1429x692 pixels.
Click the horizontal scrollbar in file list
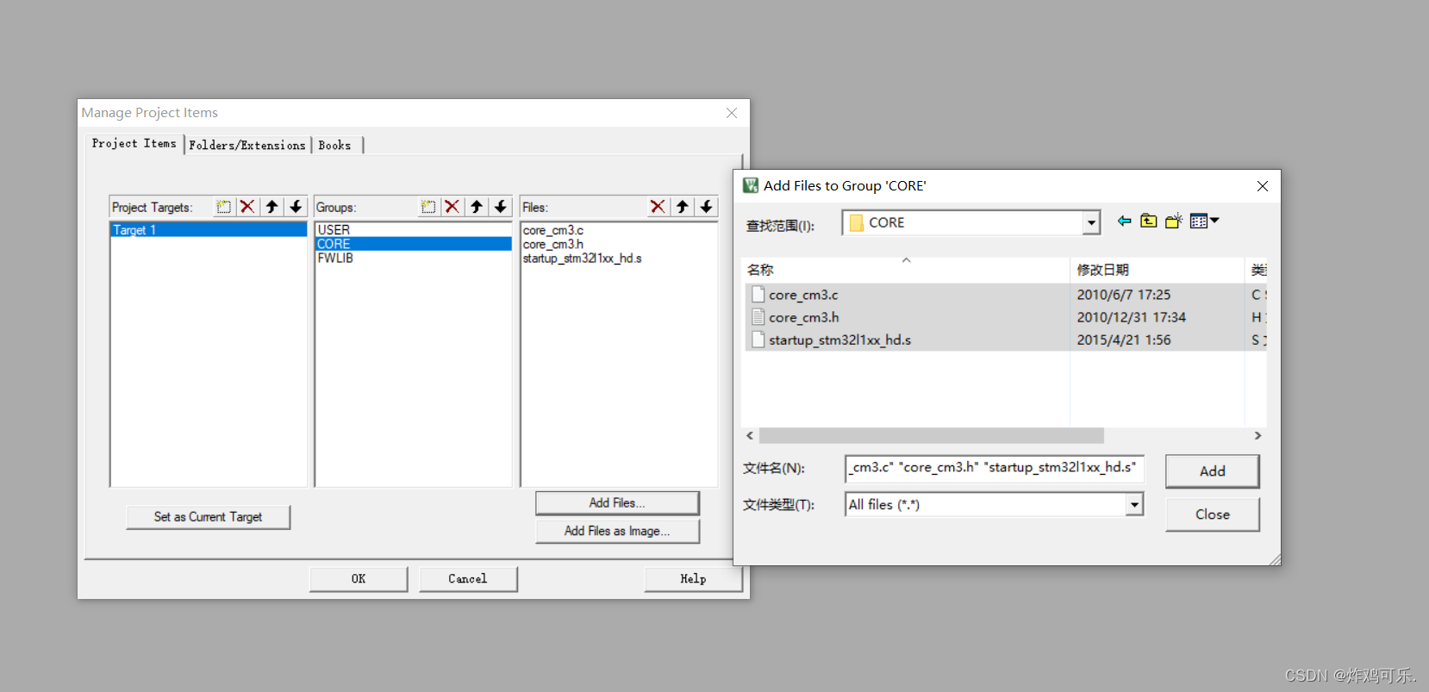click(931, 435)
